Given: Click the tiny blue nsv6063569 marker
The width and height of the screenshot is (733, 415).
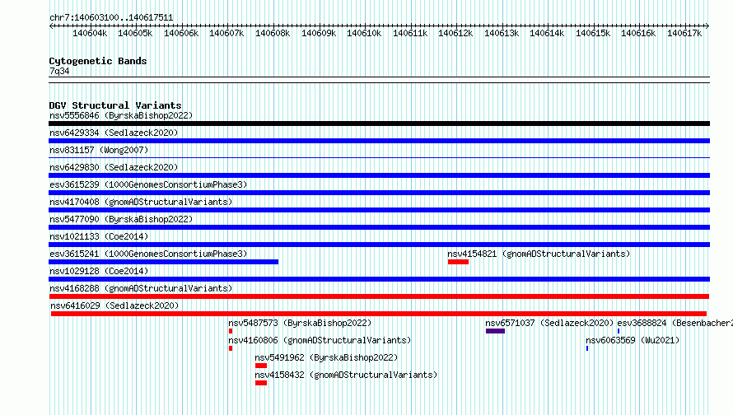Looking at the screenshot, I should click(x=587, y=348).
